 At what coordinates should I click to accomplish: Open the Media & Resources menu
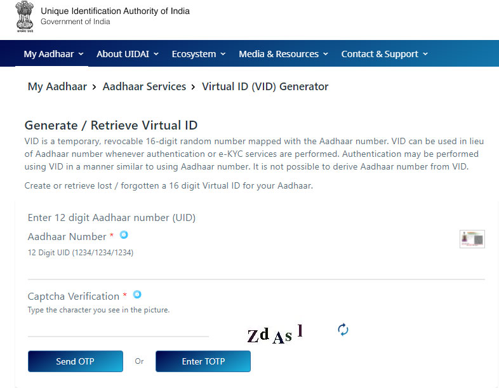284,54
